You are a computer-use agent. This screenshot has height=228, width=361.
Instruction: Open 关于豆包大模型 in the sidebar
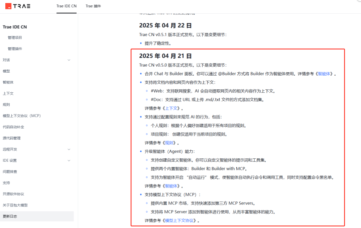click(x=15, y=205)
